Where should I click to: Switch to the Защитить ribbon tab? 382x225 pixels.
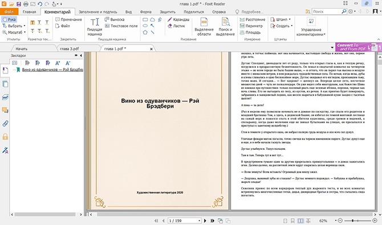coord(168,12)
